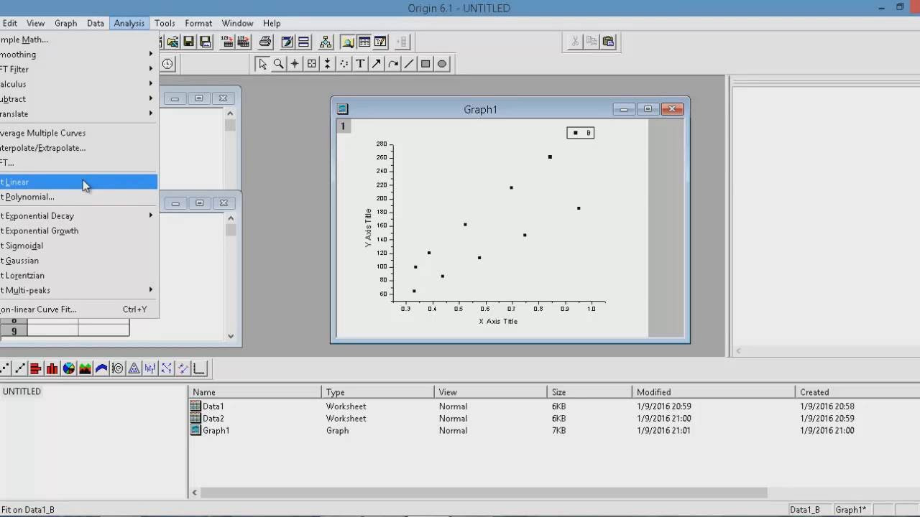Click the Cut scissors icon

[x=575, y=42]
